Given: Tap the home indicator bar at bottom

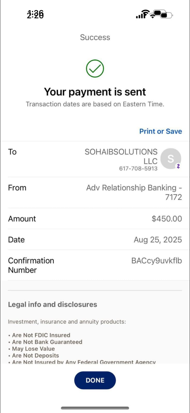Looking at the screenshot, I should tap(95, 408).
